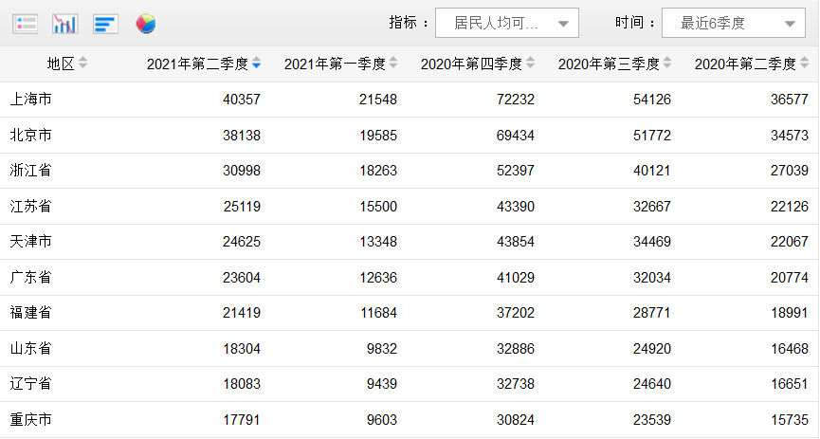The image size is (820, 439).
Task: Switch to the table list view icon
Action: [25, 24]
